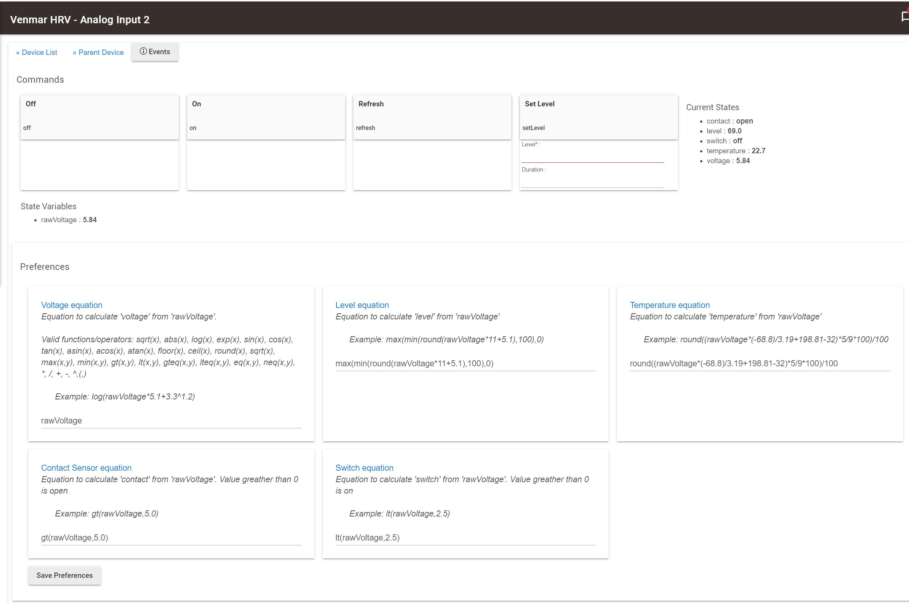The width and height of the screenshot is (909, 603).
Task: Select the Level equation example text
Action: 446,340
